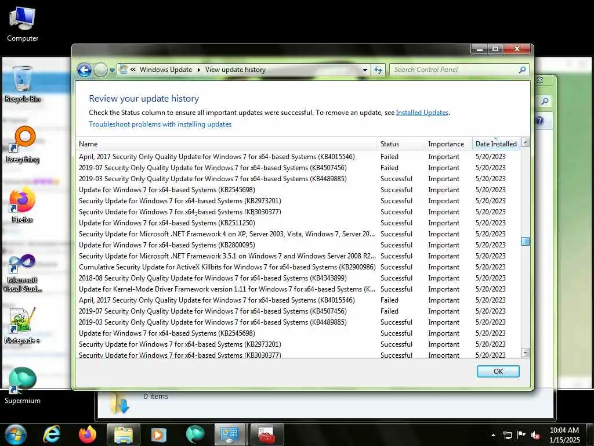Select Update for Windows 7 (KB2800095) row
The height and width of the screenshot is (446, 594).
pos(298,245)
